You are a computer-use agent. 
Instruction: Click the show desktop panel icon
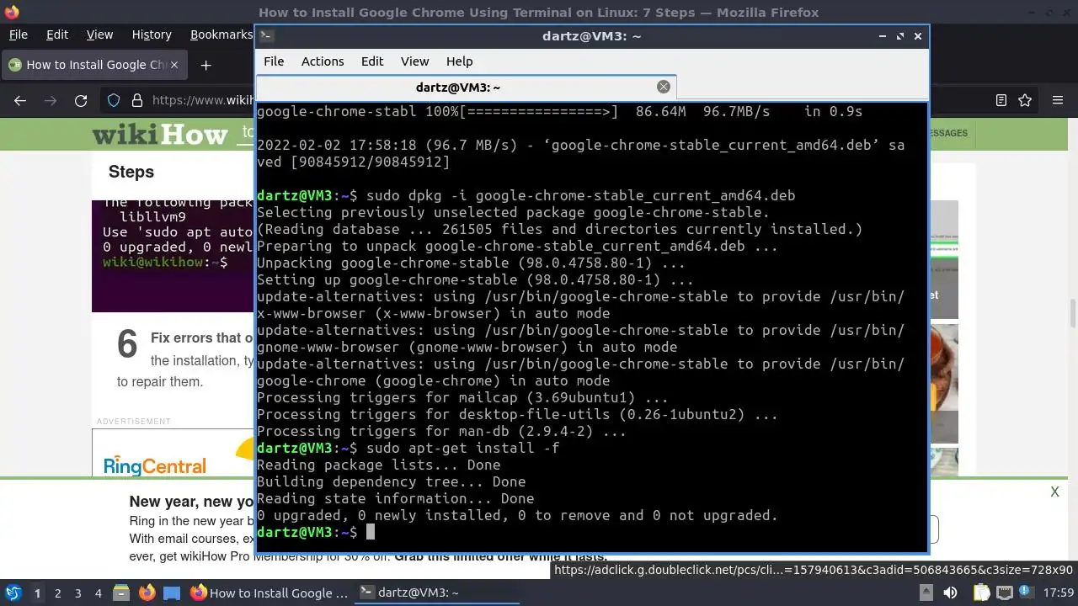point(171,593)
